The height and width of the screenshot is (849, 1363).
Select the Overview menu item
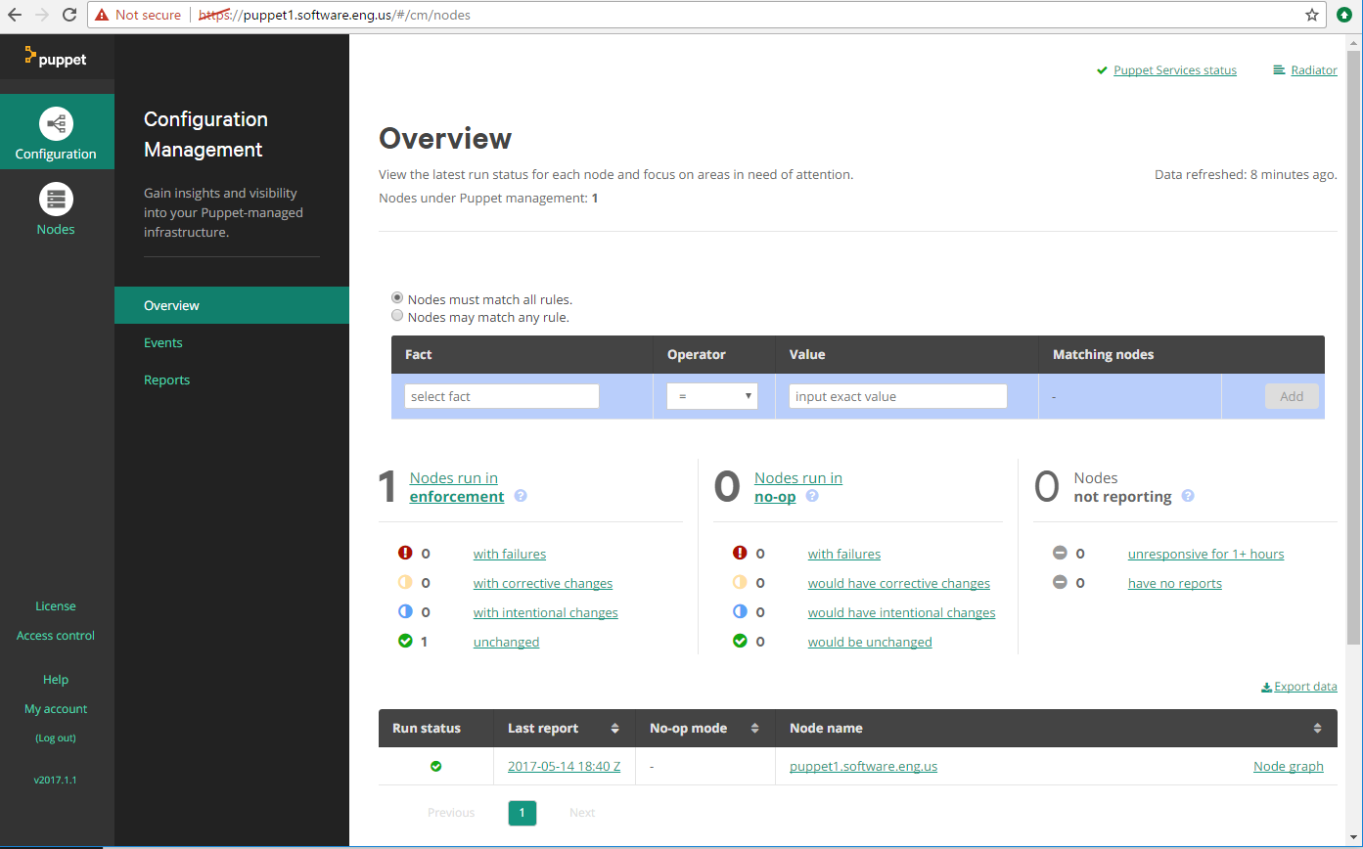pyautogui.click(x=232, y=305)
